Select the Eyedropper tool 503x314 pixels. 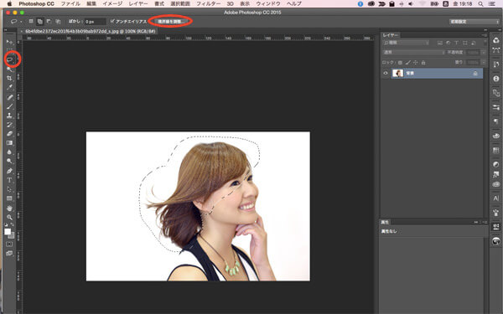pos(9,87)
